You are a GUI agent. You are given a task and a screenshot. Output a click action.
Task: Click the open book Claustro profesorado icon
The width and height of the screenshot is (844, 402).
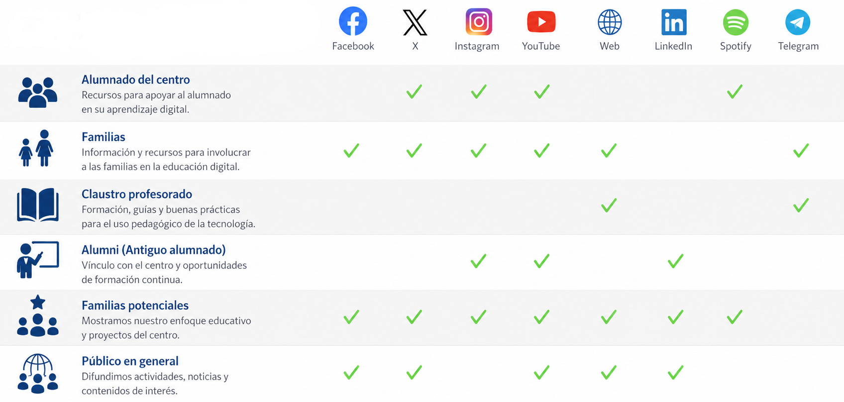[38, 205]
